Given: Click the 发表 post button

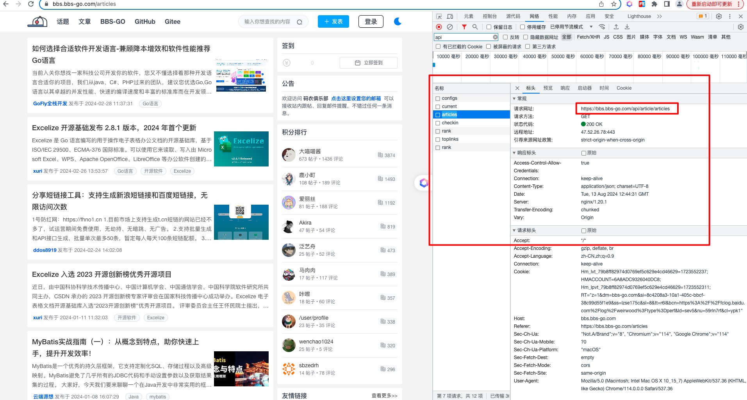Looking at the screenshot, I should point(333,21).
